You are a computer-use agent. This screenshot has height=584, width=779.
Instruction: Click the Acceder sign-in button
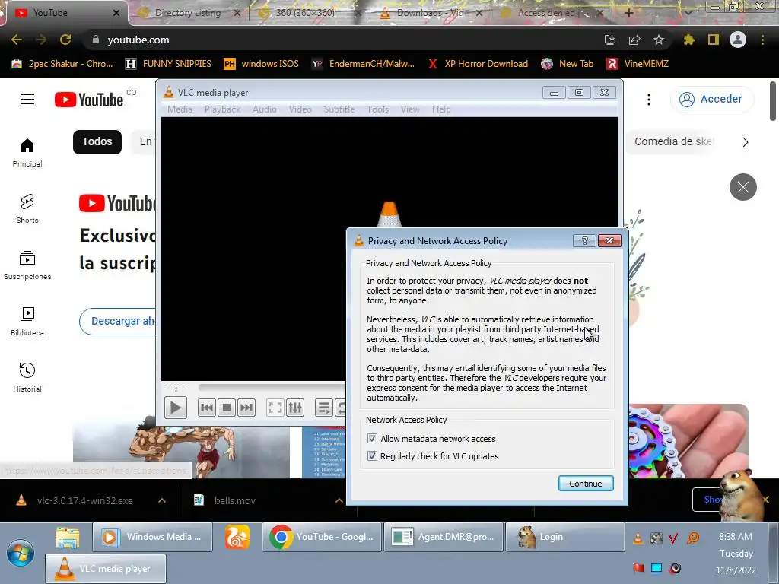(711, 100)
